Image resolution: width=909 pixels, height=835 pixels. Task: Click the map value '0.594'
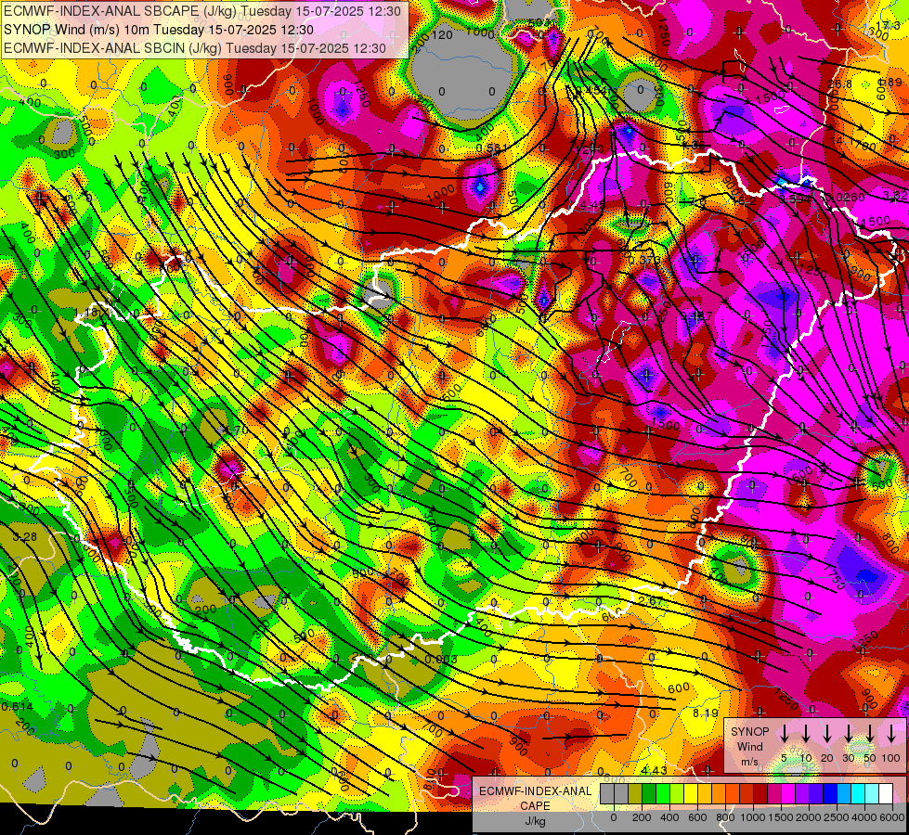tap(795, 199)
